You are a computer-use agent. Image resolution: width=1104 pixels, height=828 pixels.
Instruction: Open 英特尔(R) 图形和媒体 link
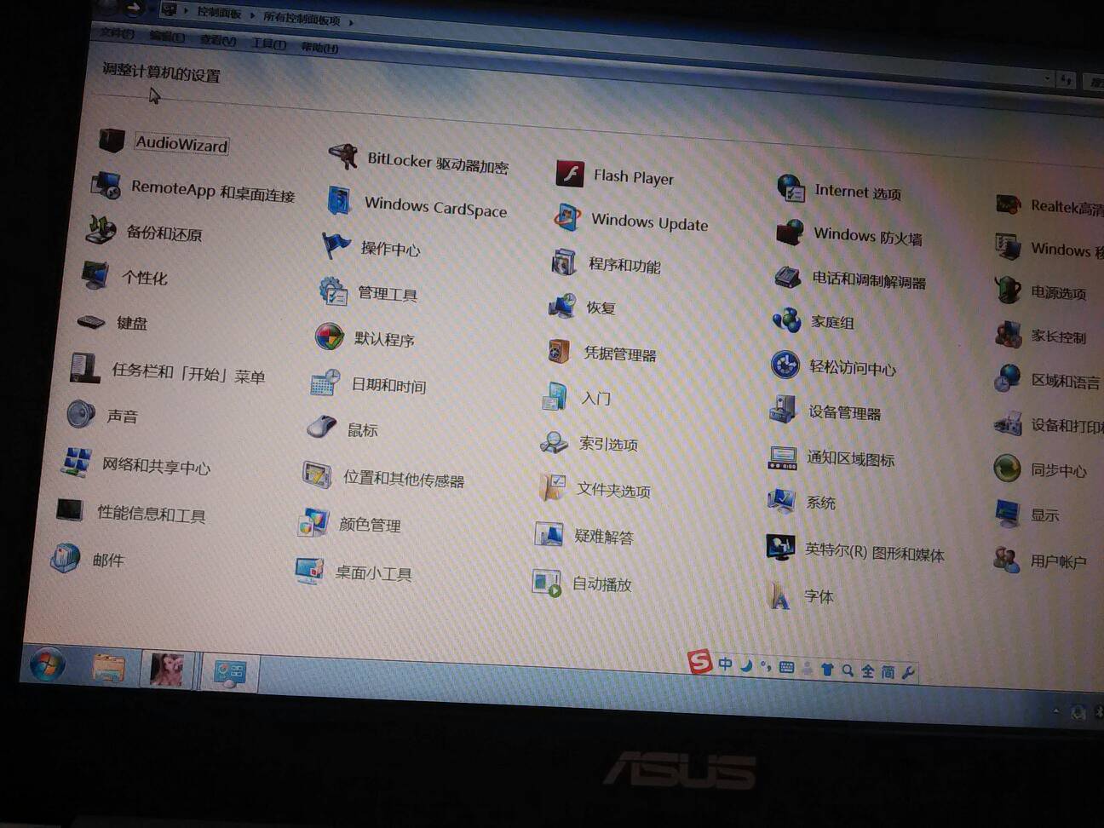tap(875, 553)
